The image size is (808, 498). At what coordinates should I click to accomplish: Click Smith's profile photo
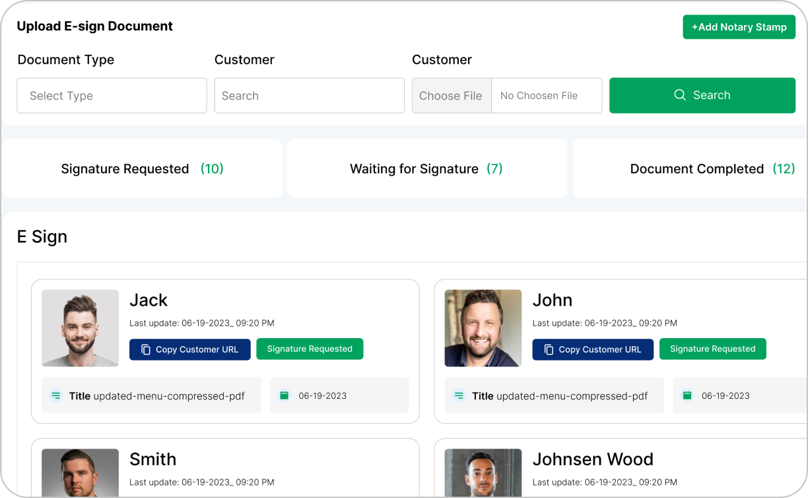80,473
